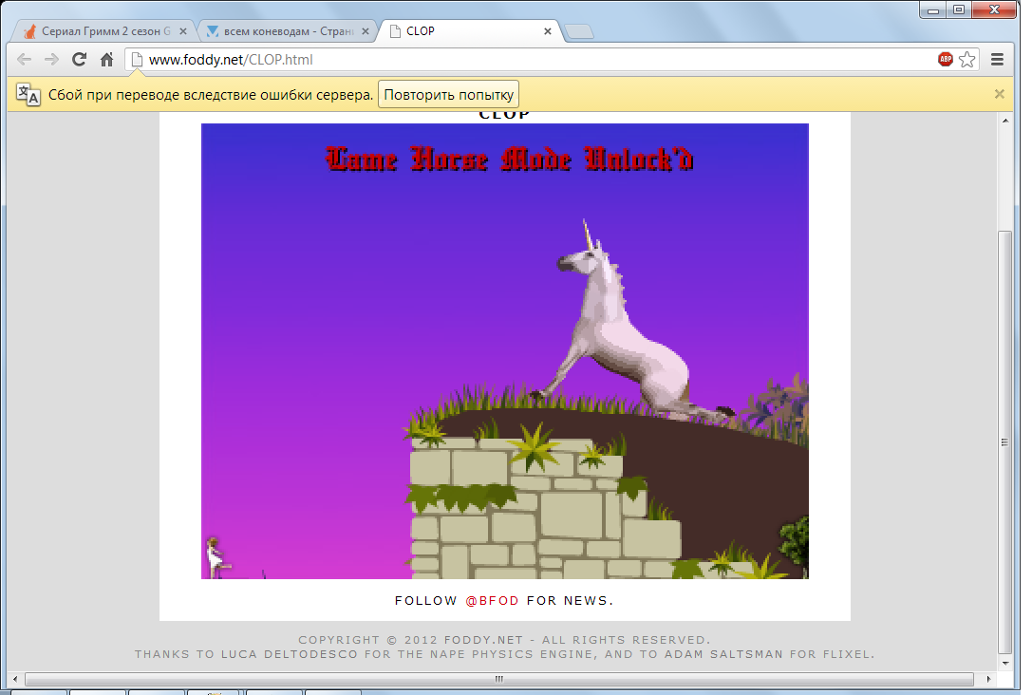Close the CLOP tab
Viewport: 1032px width, 695px height.
547,31
